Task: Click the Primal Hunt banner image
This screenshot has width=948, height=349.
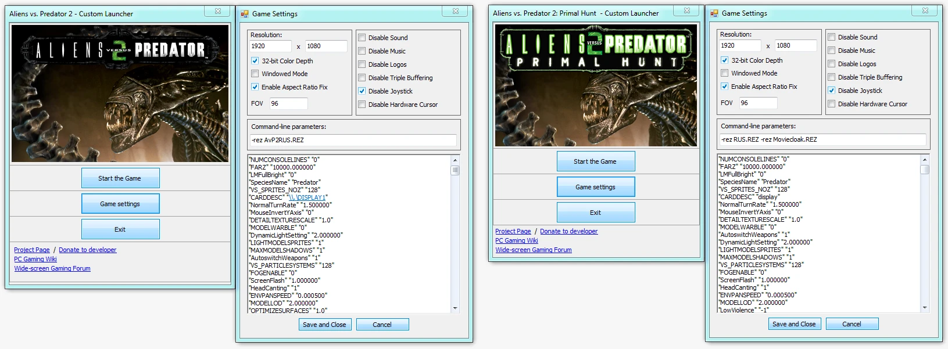Action: coord(596,85)
